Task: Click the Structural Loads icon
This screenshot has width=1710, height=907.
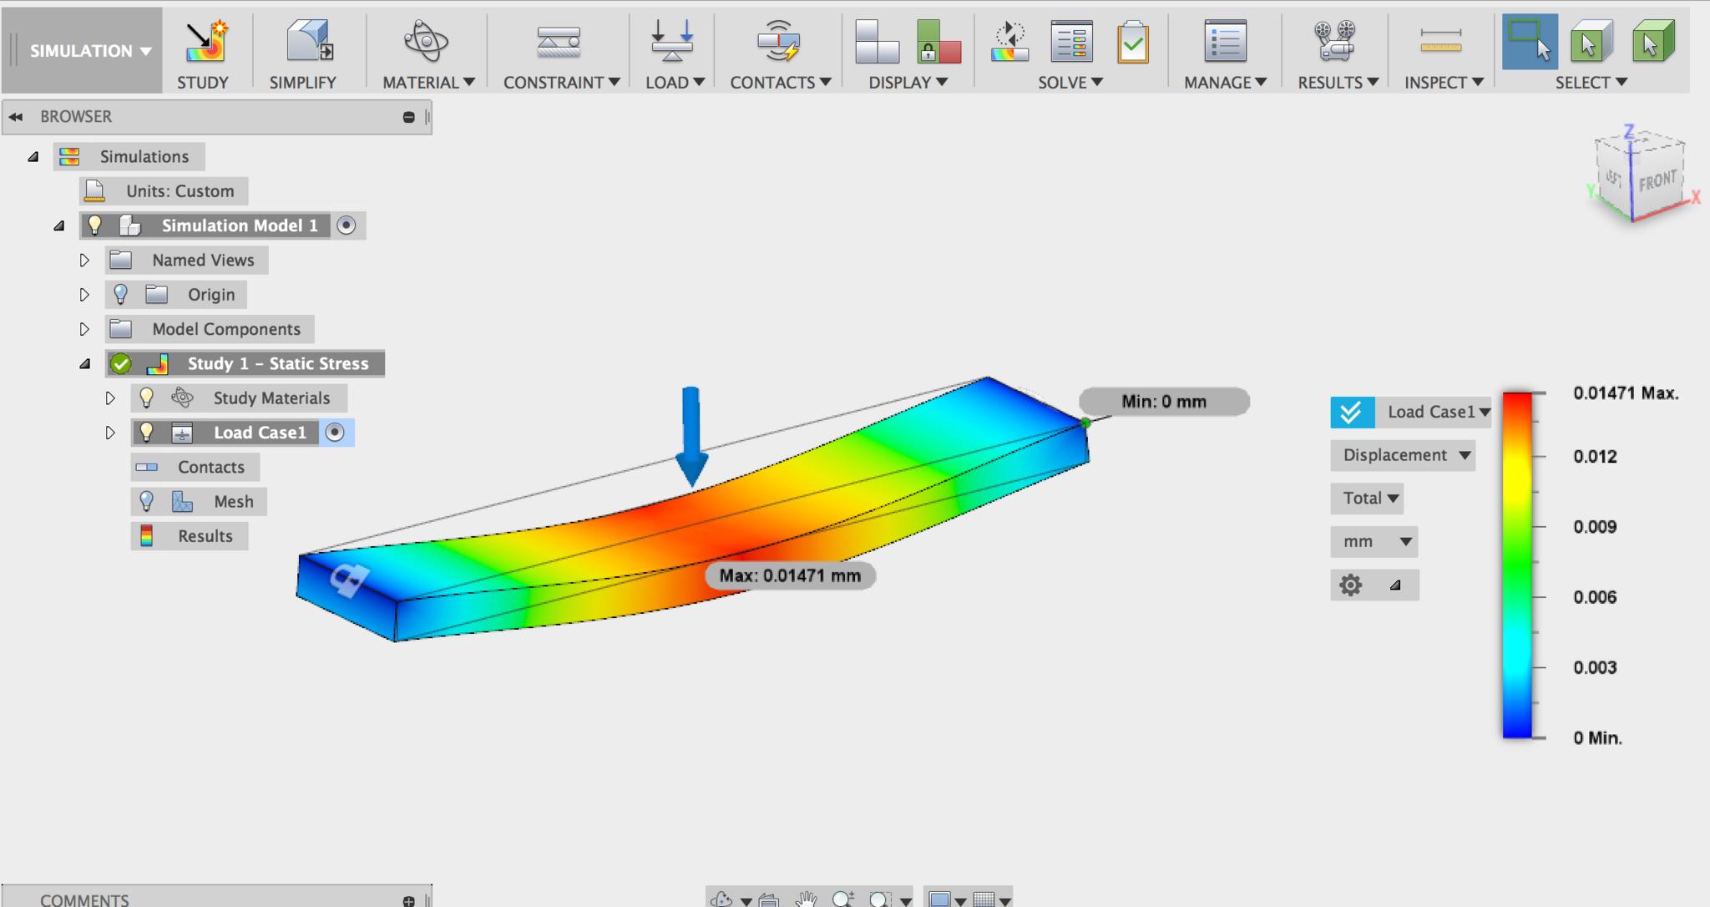Action: point(672,42)
